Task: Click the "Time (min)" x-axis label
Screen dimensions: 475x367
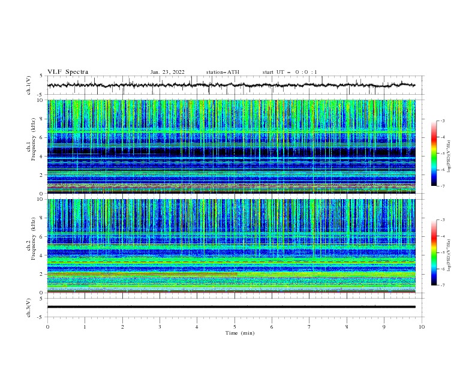Action: tap(240, 333)
